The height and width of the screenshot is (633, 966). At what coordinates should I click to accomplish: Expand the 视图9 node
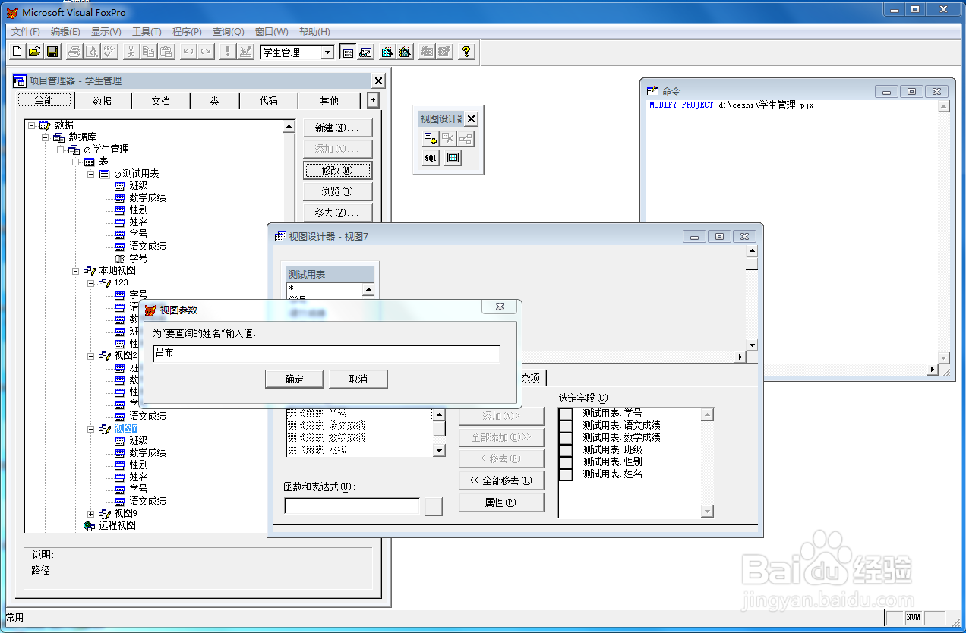coord(91,513)
